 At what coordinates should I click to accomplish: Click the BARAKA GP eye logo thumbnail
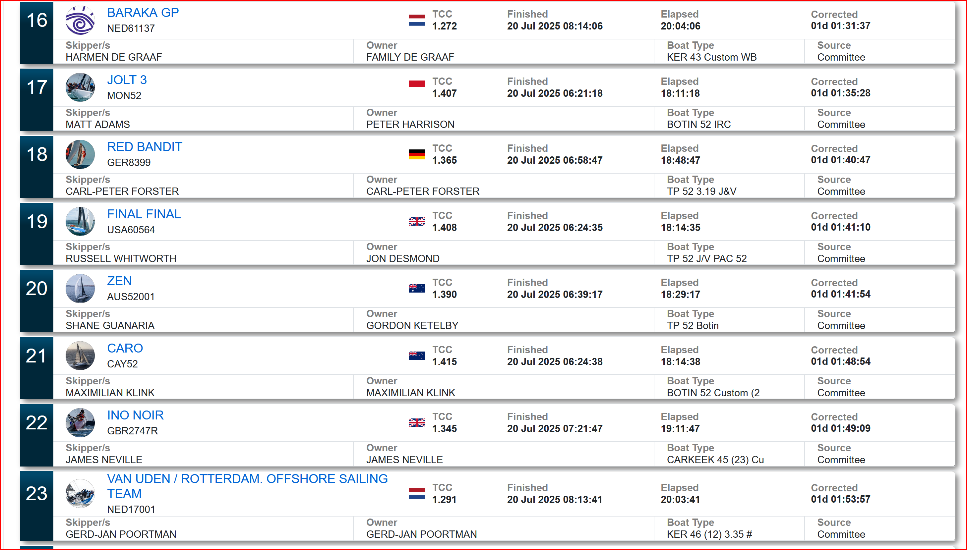80,21
